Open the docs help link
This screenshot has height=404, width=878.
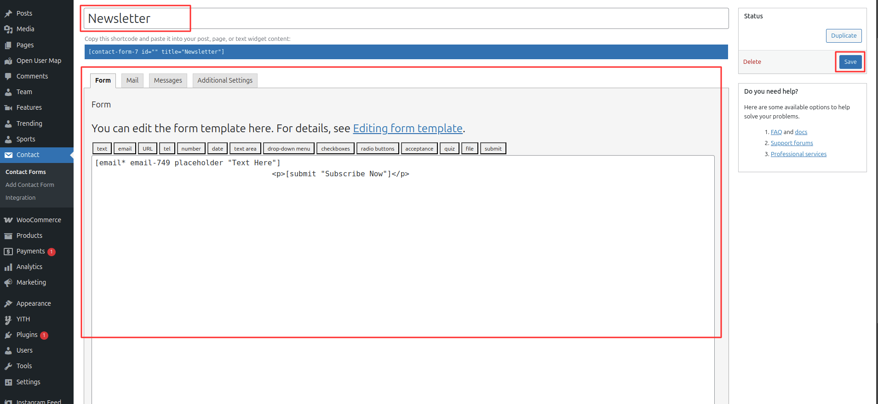[x=801, y=132]
